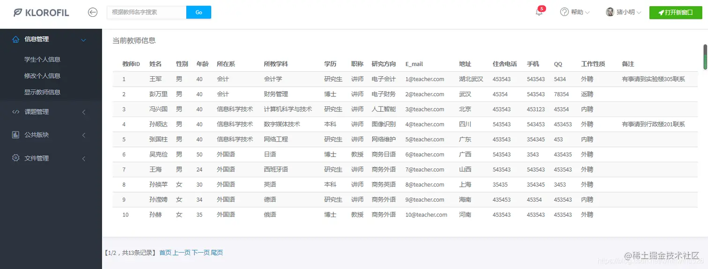Click the 人工智能 research direction cell

pyautogui.click(x=383, y=109)
